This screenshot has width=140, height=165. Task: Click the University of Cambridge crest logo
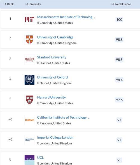pos(29,40)
